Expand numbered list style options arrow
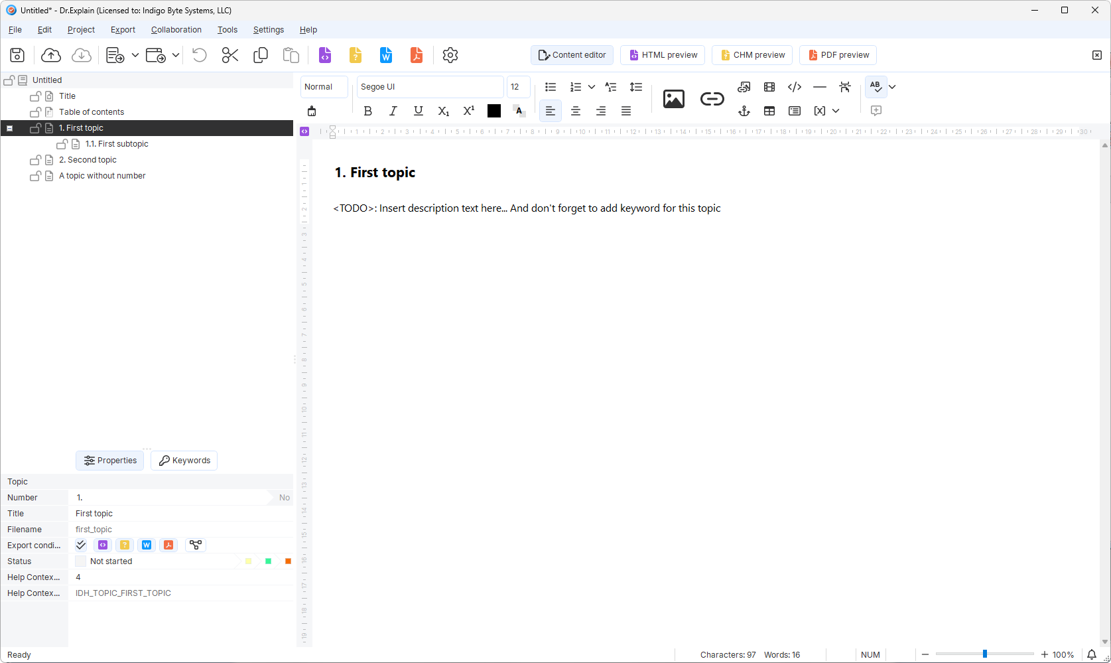 pos(592,87)
